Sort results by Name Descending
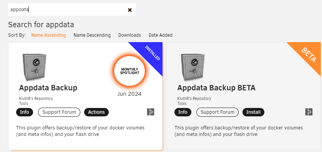This screenshot has width=322, height=152. tap(92, 35)
